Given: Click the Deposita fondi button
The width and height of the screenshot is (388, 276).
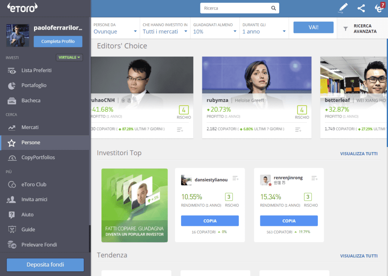Looking at the screenshot, I should tap(45, 265).
